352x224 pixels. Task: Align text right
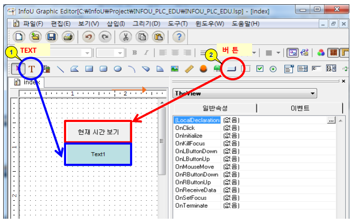[x=187, y=52]
